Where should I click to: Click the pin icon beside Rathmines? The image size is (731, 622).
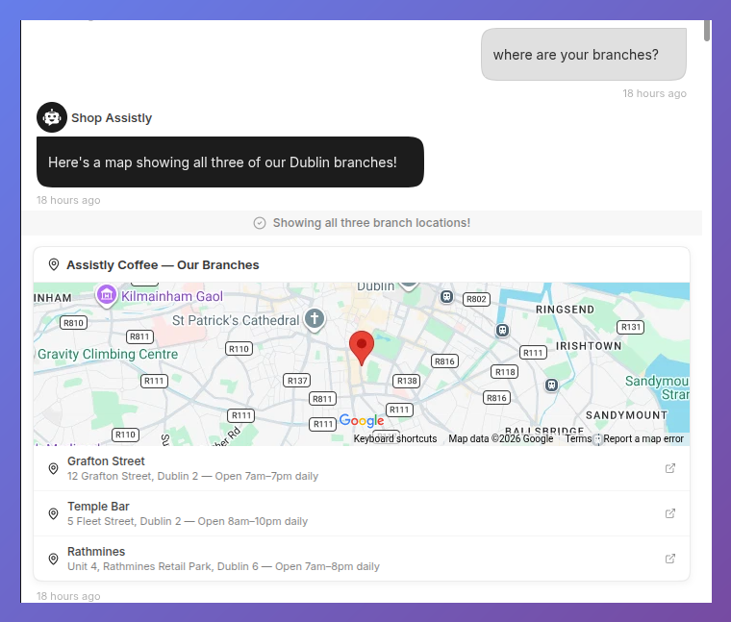[54, 559]
